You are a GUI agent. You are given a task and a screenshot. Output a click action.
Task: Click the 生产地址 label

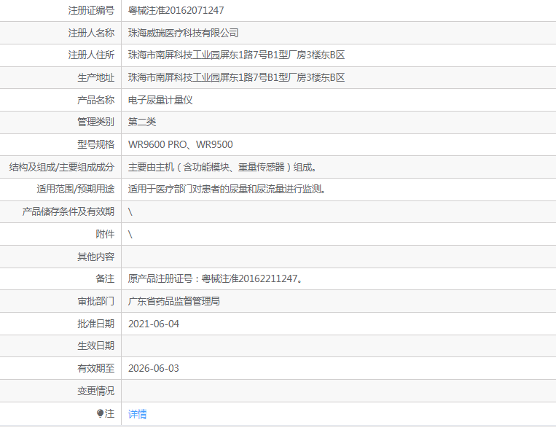click(x=95, y=77)
